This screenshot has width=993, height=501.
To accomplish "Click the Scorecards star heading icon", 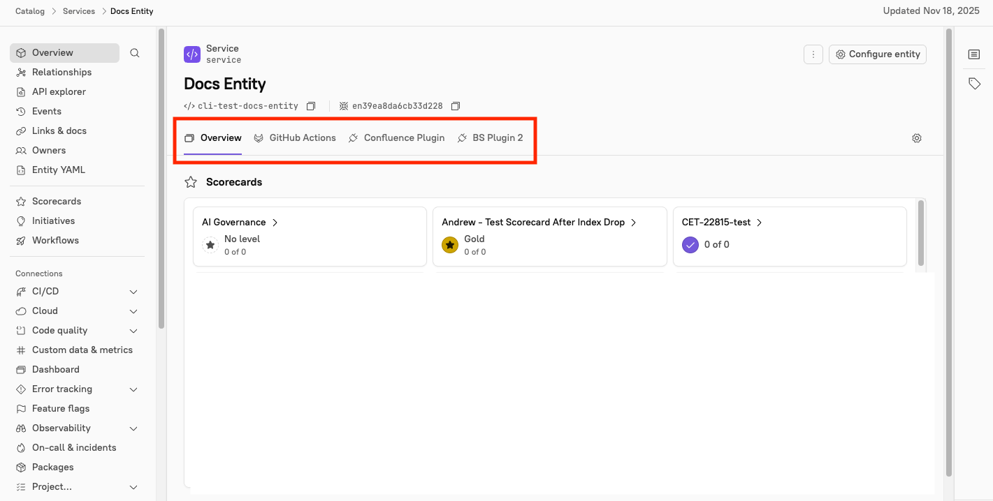I will (x=191, y=182).
